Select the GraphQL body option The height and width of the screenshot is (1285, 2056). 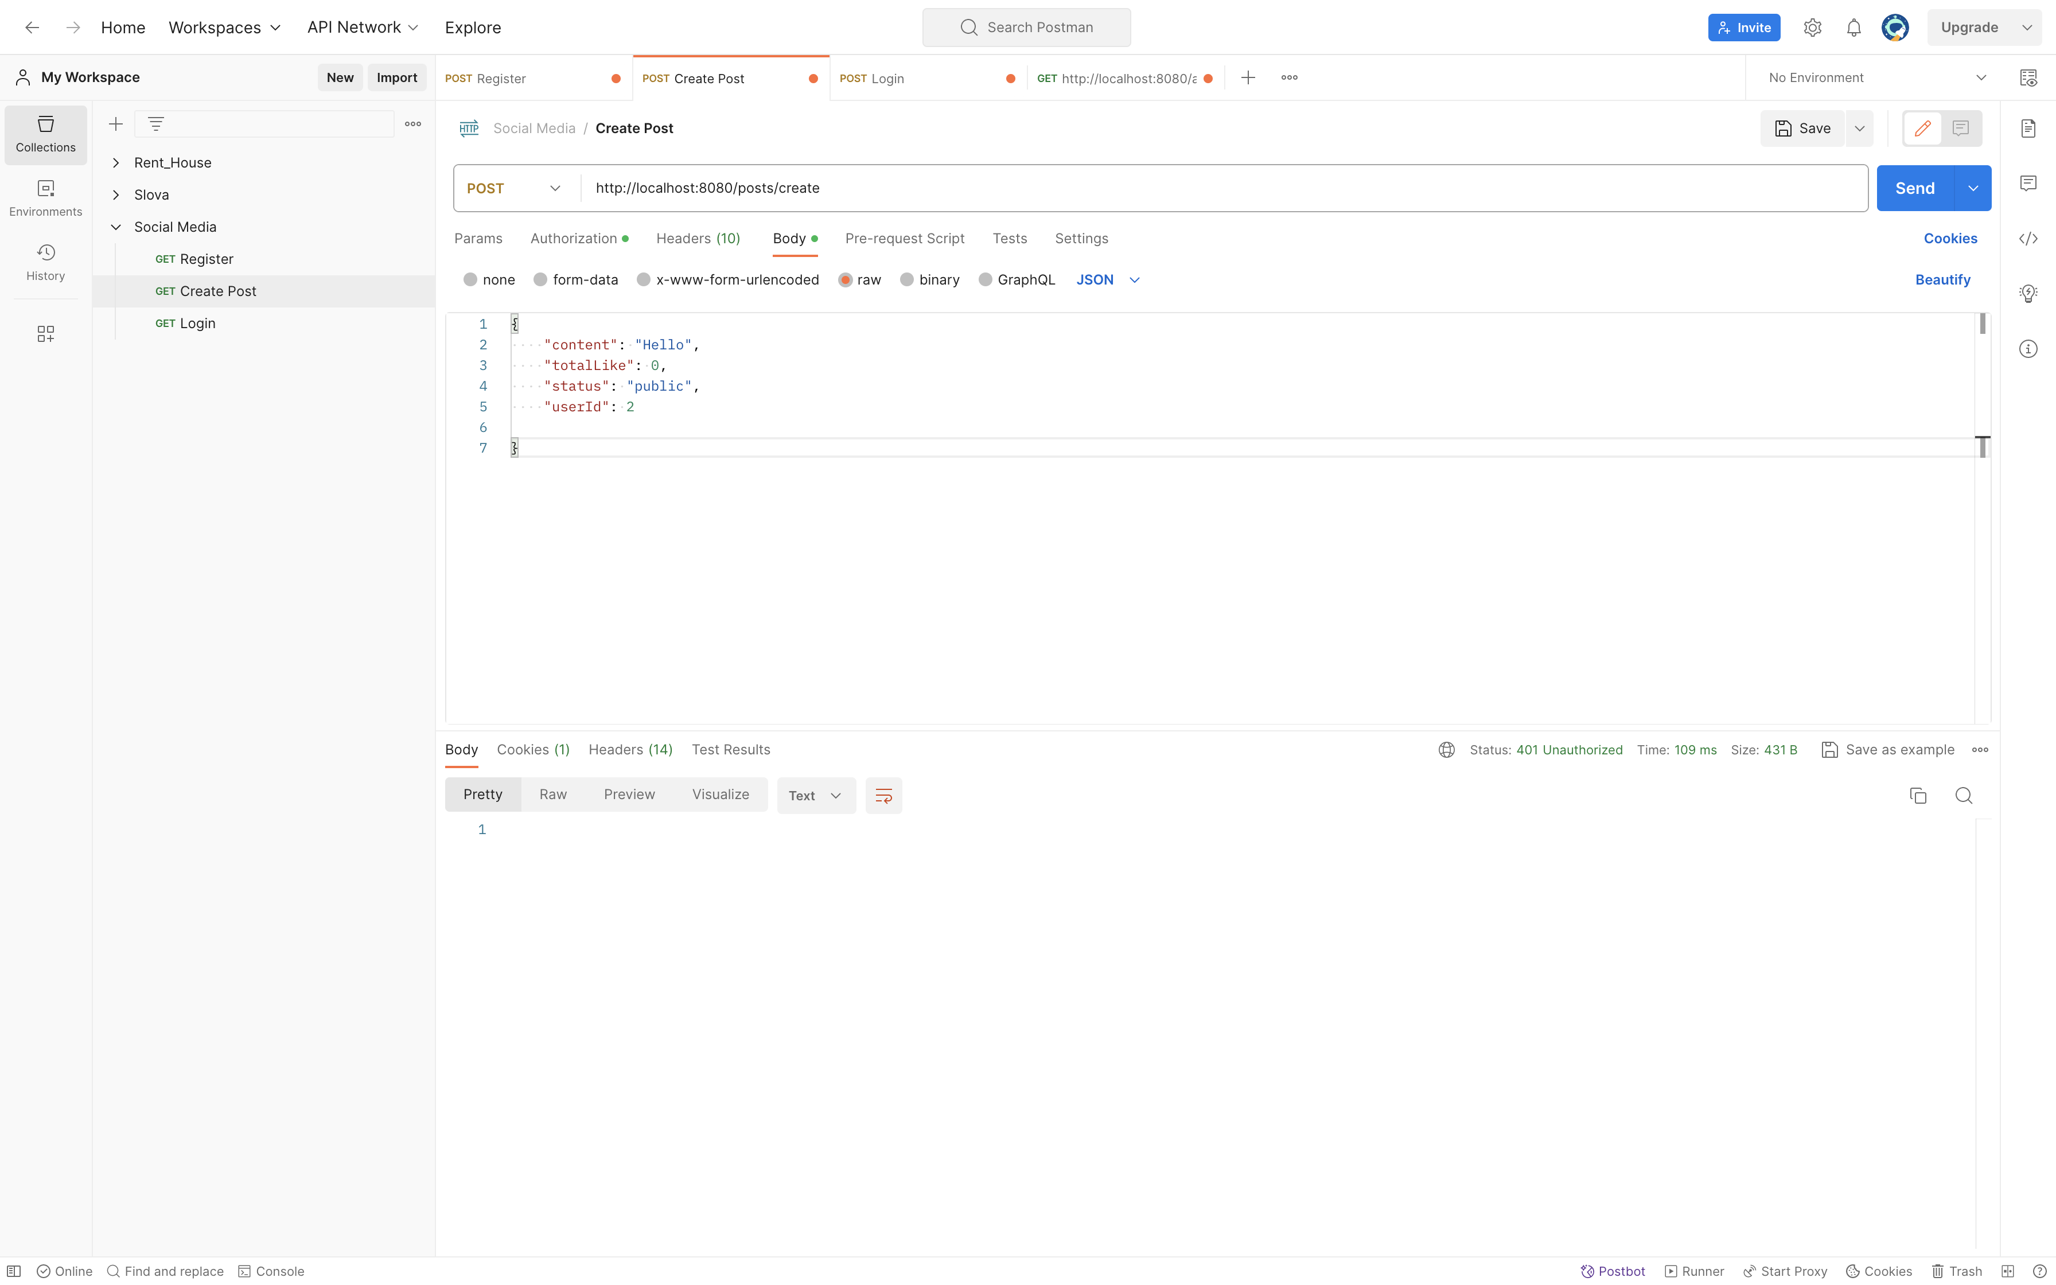click(x=1017, y=279)
